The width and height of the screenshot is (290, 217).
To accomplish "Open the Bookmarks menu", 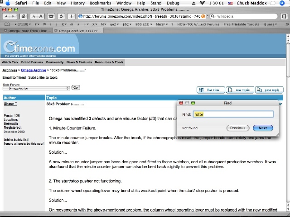I will 101,3.
